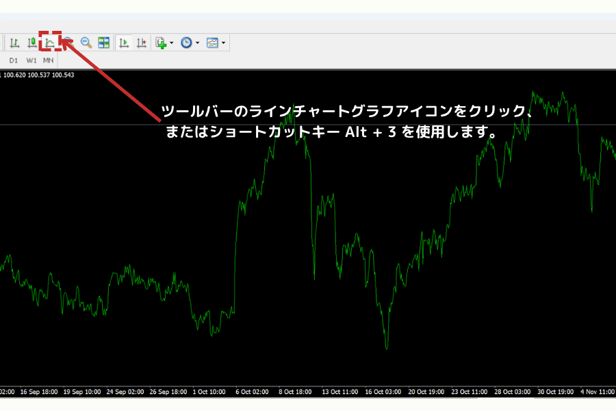This screenshot has width=616, height=411.
Task: Switch to the bar chart view
Action: click(x=14, y=42)
